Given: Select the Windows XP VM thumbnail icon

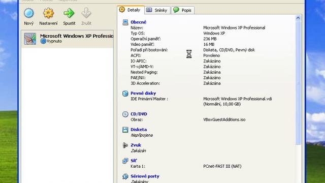Looking at the screenshot, I should tap(30, 39).
